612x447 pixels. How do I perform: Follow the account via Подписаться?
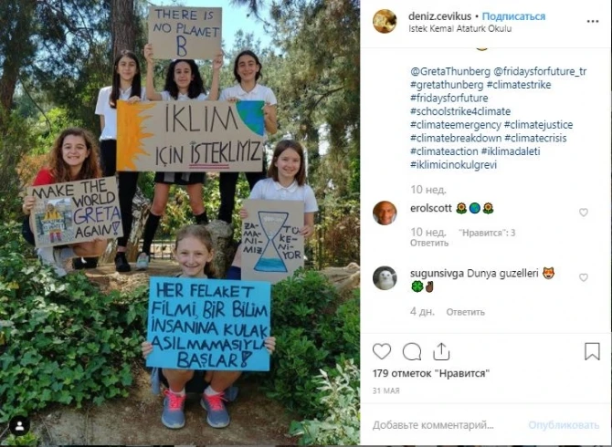click(513, 16)
